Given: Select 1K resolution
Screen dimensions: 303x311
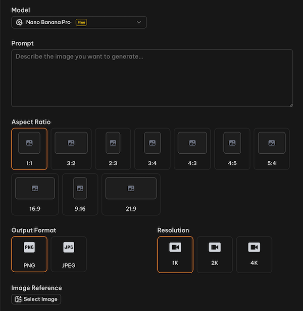Looking at the screenshot, I should (175, 255).
